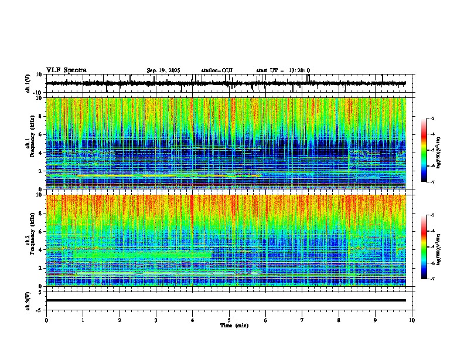Click the 8 kHz tick on ch.1 frequency axis

41,116
